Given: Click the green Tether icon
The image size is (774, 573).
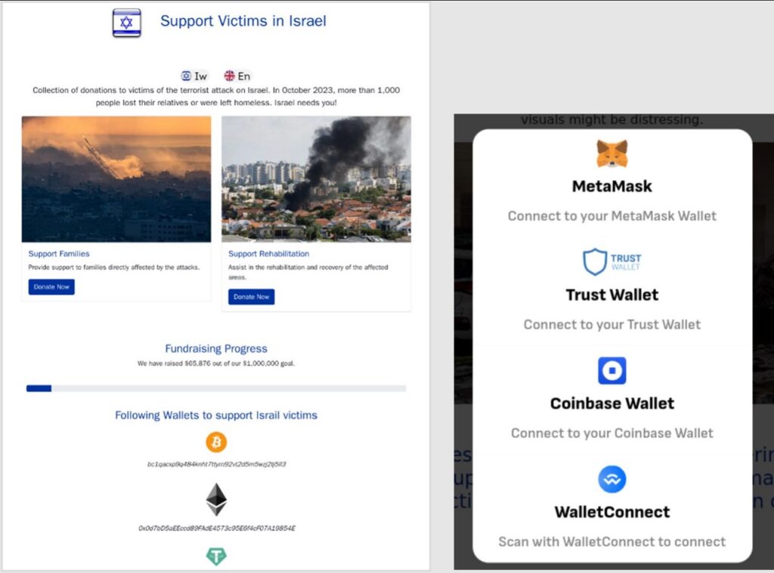Looking at the screenshot, I should pos(216,556).
